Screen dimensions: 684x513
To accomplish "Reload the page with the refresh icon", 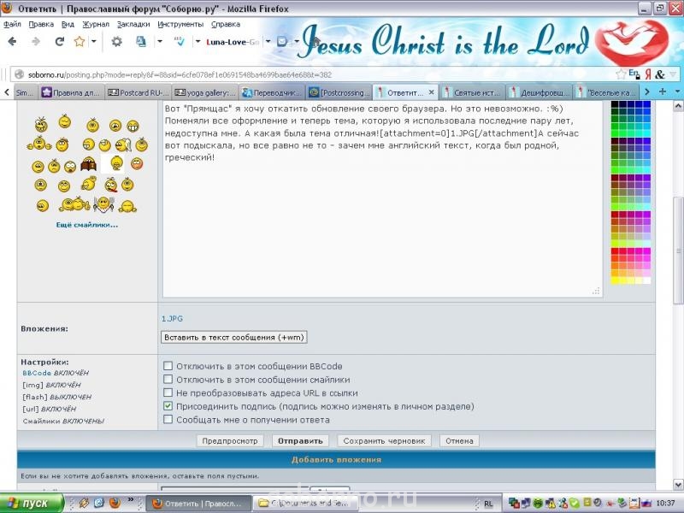I will 59,41.
